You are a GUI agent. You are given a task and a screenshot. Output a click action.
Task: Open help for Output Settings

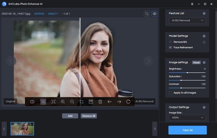(204, 107)
